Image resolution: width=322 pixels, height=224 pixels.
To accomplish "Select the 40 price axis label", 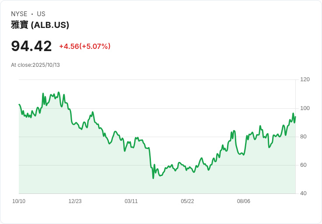I will [x=303, y=193].
